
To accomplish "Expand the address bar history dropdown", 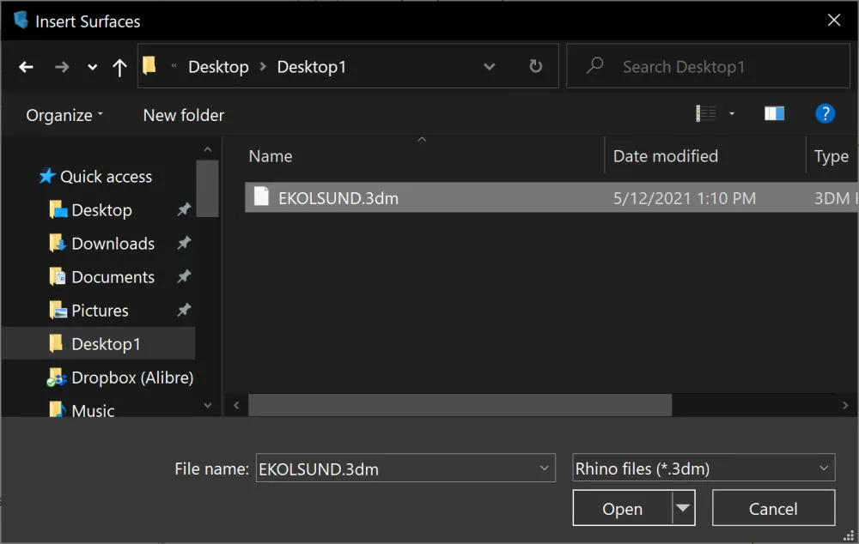I will click(490, 67).
